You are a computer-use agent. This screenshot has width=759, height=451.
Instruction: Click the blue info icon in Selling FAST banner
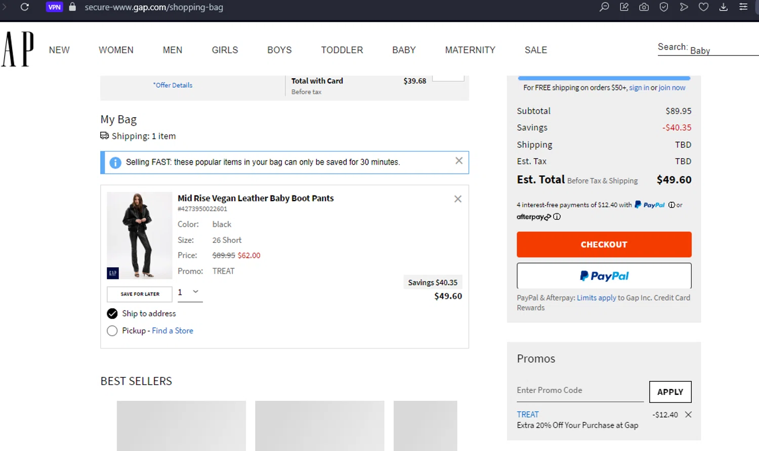[115, 163]
